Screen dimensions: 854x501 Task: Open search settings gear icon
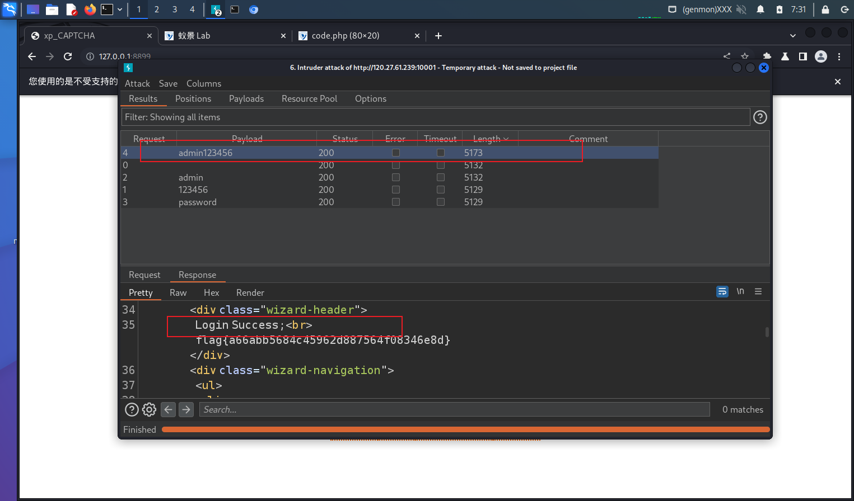[149, 409]
